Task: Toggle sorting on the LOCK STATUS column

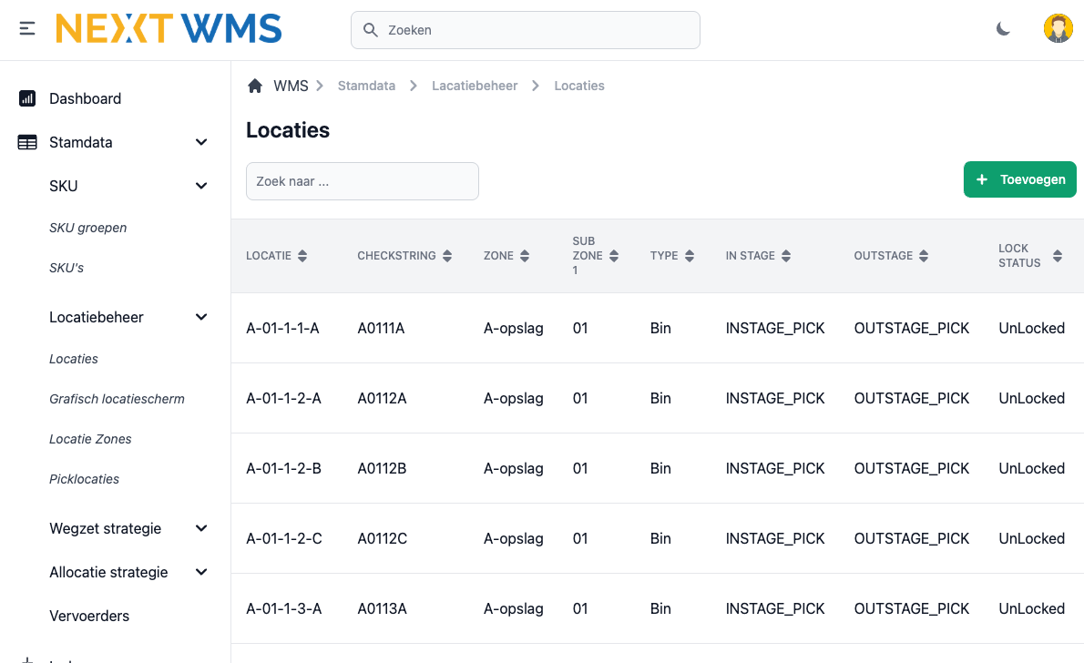Action: click(1058, 256)
